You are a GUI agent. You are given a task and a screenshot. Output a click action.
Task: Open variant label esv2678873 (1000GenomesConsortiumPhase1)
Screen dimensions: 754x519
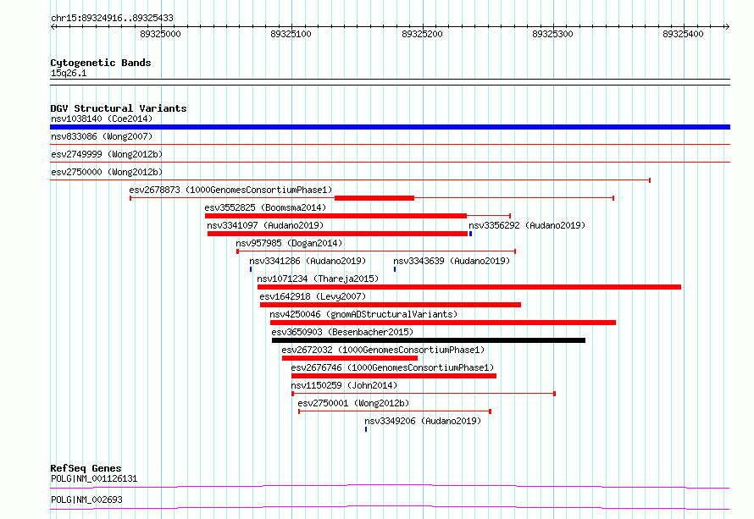[230, 190]
